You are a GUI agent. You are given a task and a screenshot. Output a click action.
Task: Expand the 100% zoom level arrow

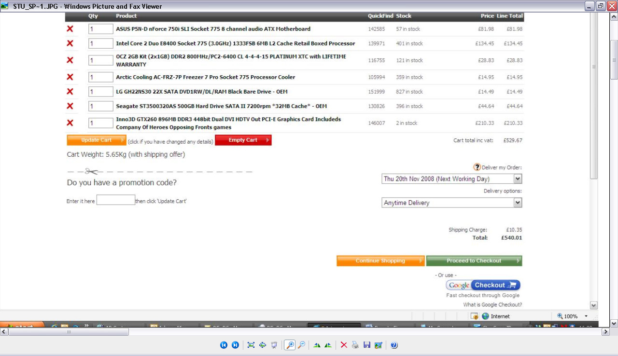coord(586,316)
